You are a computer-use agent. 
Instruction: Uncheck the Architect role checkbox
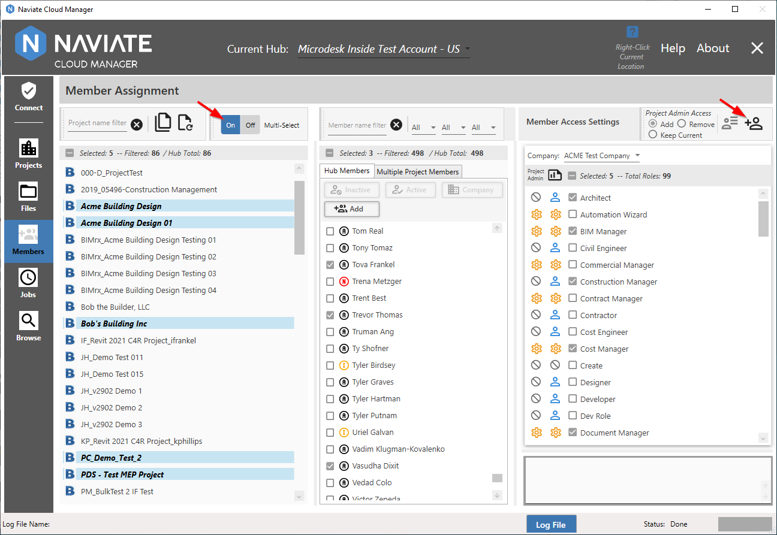pyautogui.click(x=573, y=198)
